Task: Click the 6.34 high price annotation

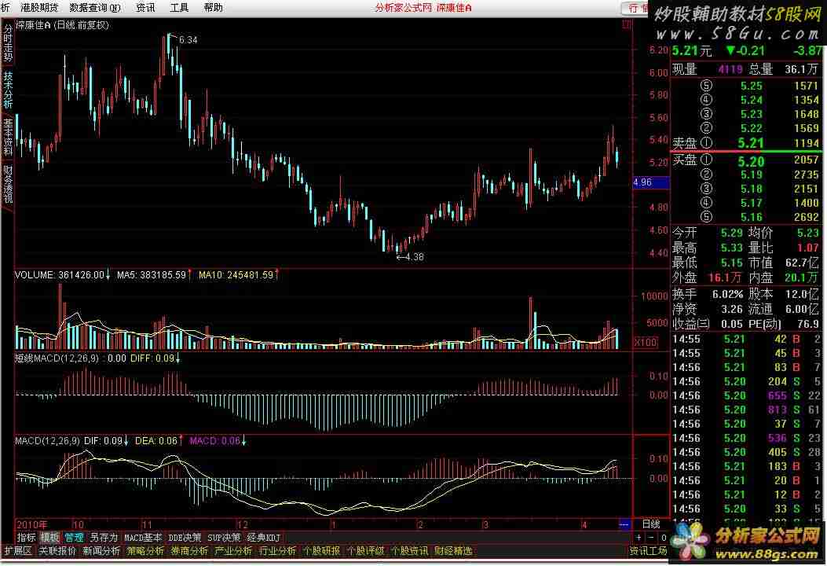Action: point(188,39)
